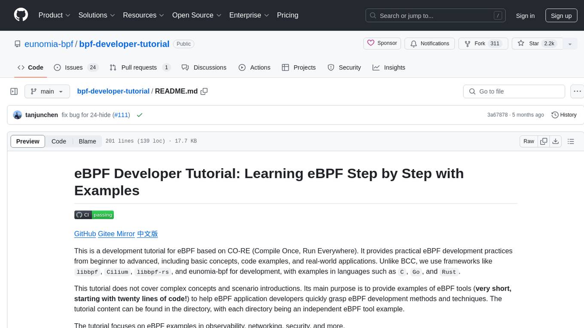This screenshot has height=328, width=584.
Task: Switch to Blame view
Action: click(88, 141)
